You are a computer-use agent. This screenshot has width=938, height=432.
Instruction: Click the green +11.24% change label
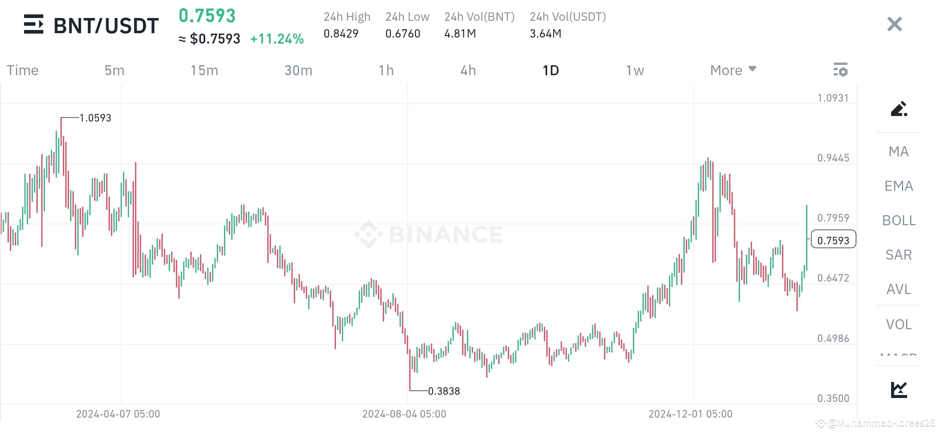[277, 39]
